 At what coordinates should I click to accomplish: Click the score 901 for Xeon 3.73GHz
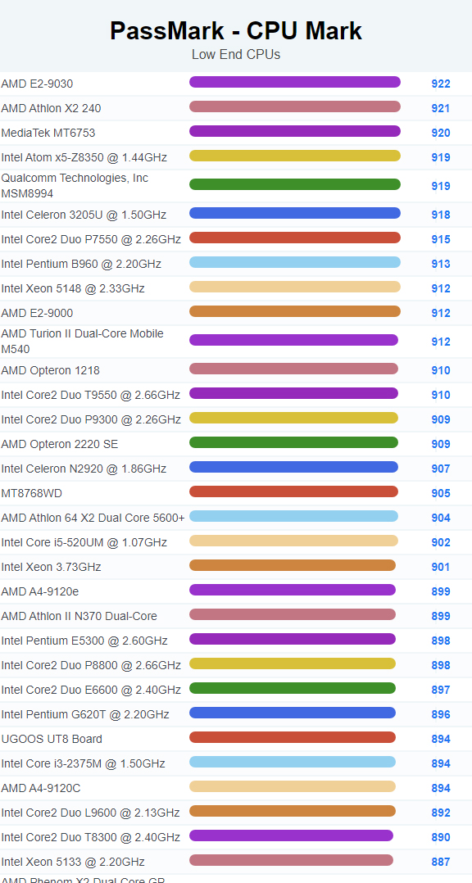(x=441, y=567)
